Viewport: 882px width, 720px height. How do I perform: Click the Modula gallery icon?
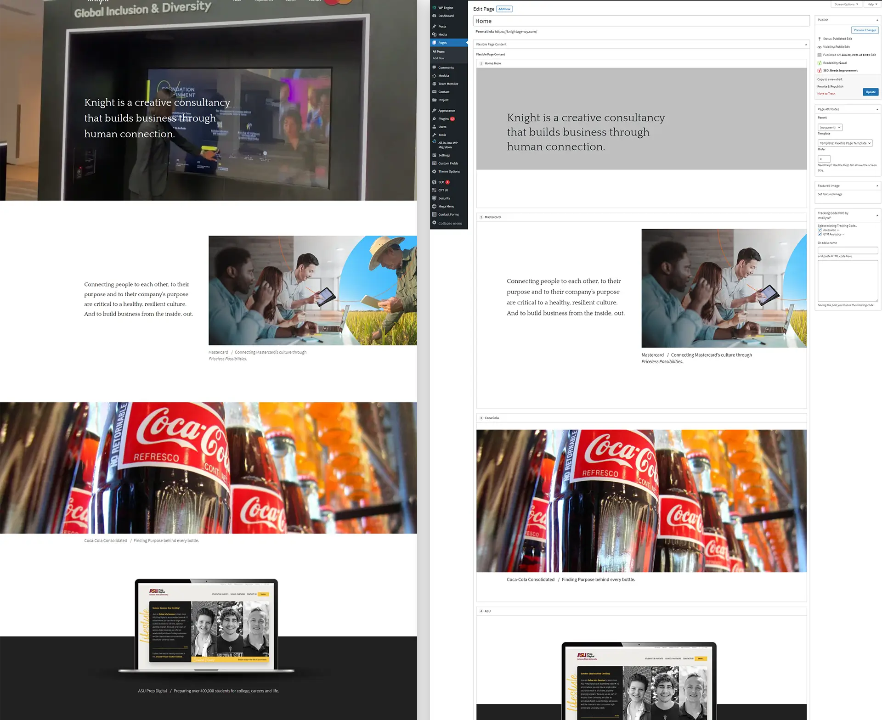[x=434, y=76]
